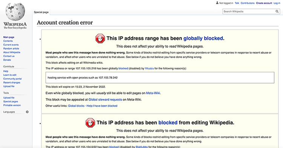283x148 pixels.
Task: Open Global steward requests link
Action: [x=105, y=100]
